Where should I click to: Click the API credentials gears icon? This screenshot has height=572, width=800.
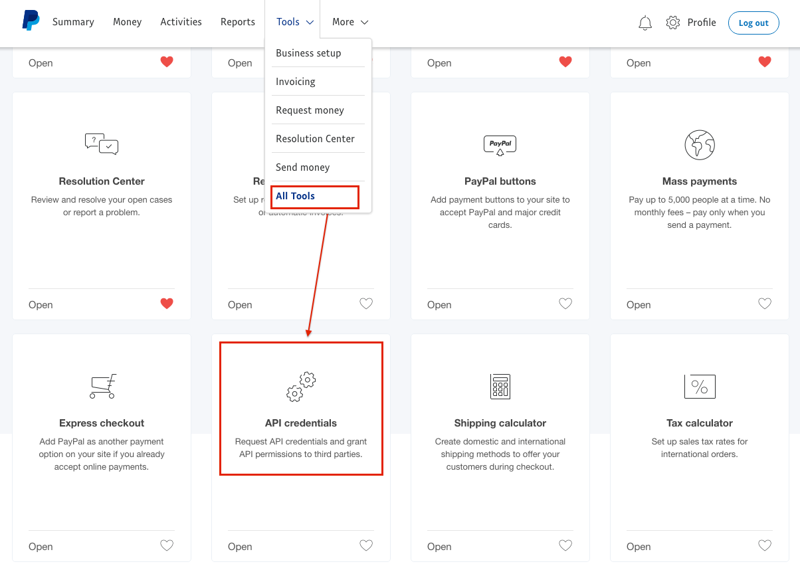pyautogui.click(x=301, y=387)
